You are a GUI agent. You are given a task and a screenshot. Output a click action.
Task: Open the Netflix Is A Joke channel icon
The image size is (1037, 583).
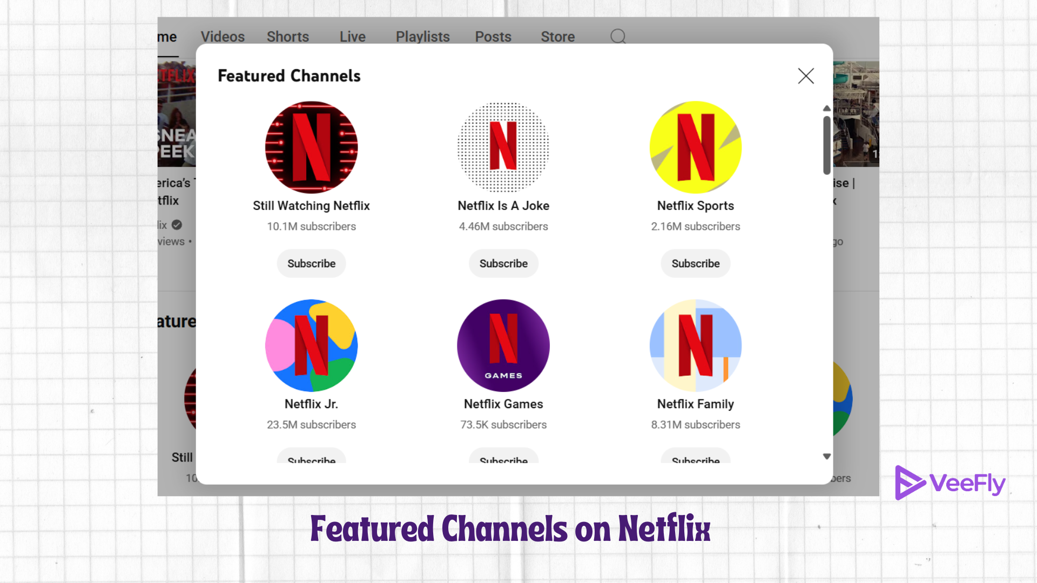coord(503,147)
